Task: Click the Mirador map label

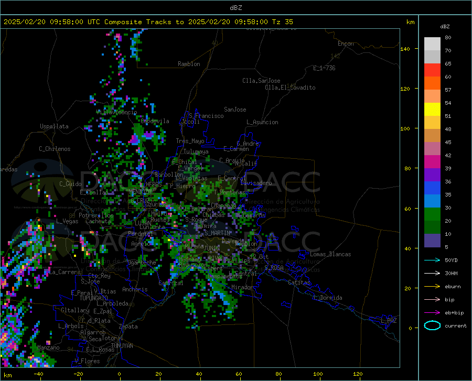Action: point(242,287)
